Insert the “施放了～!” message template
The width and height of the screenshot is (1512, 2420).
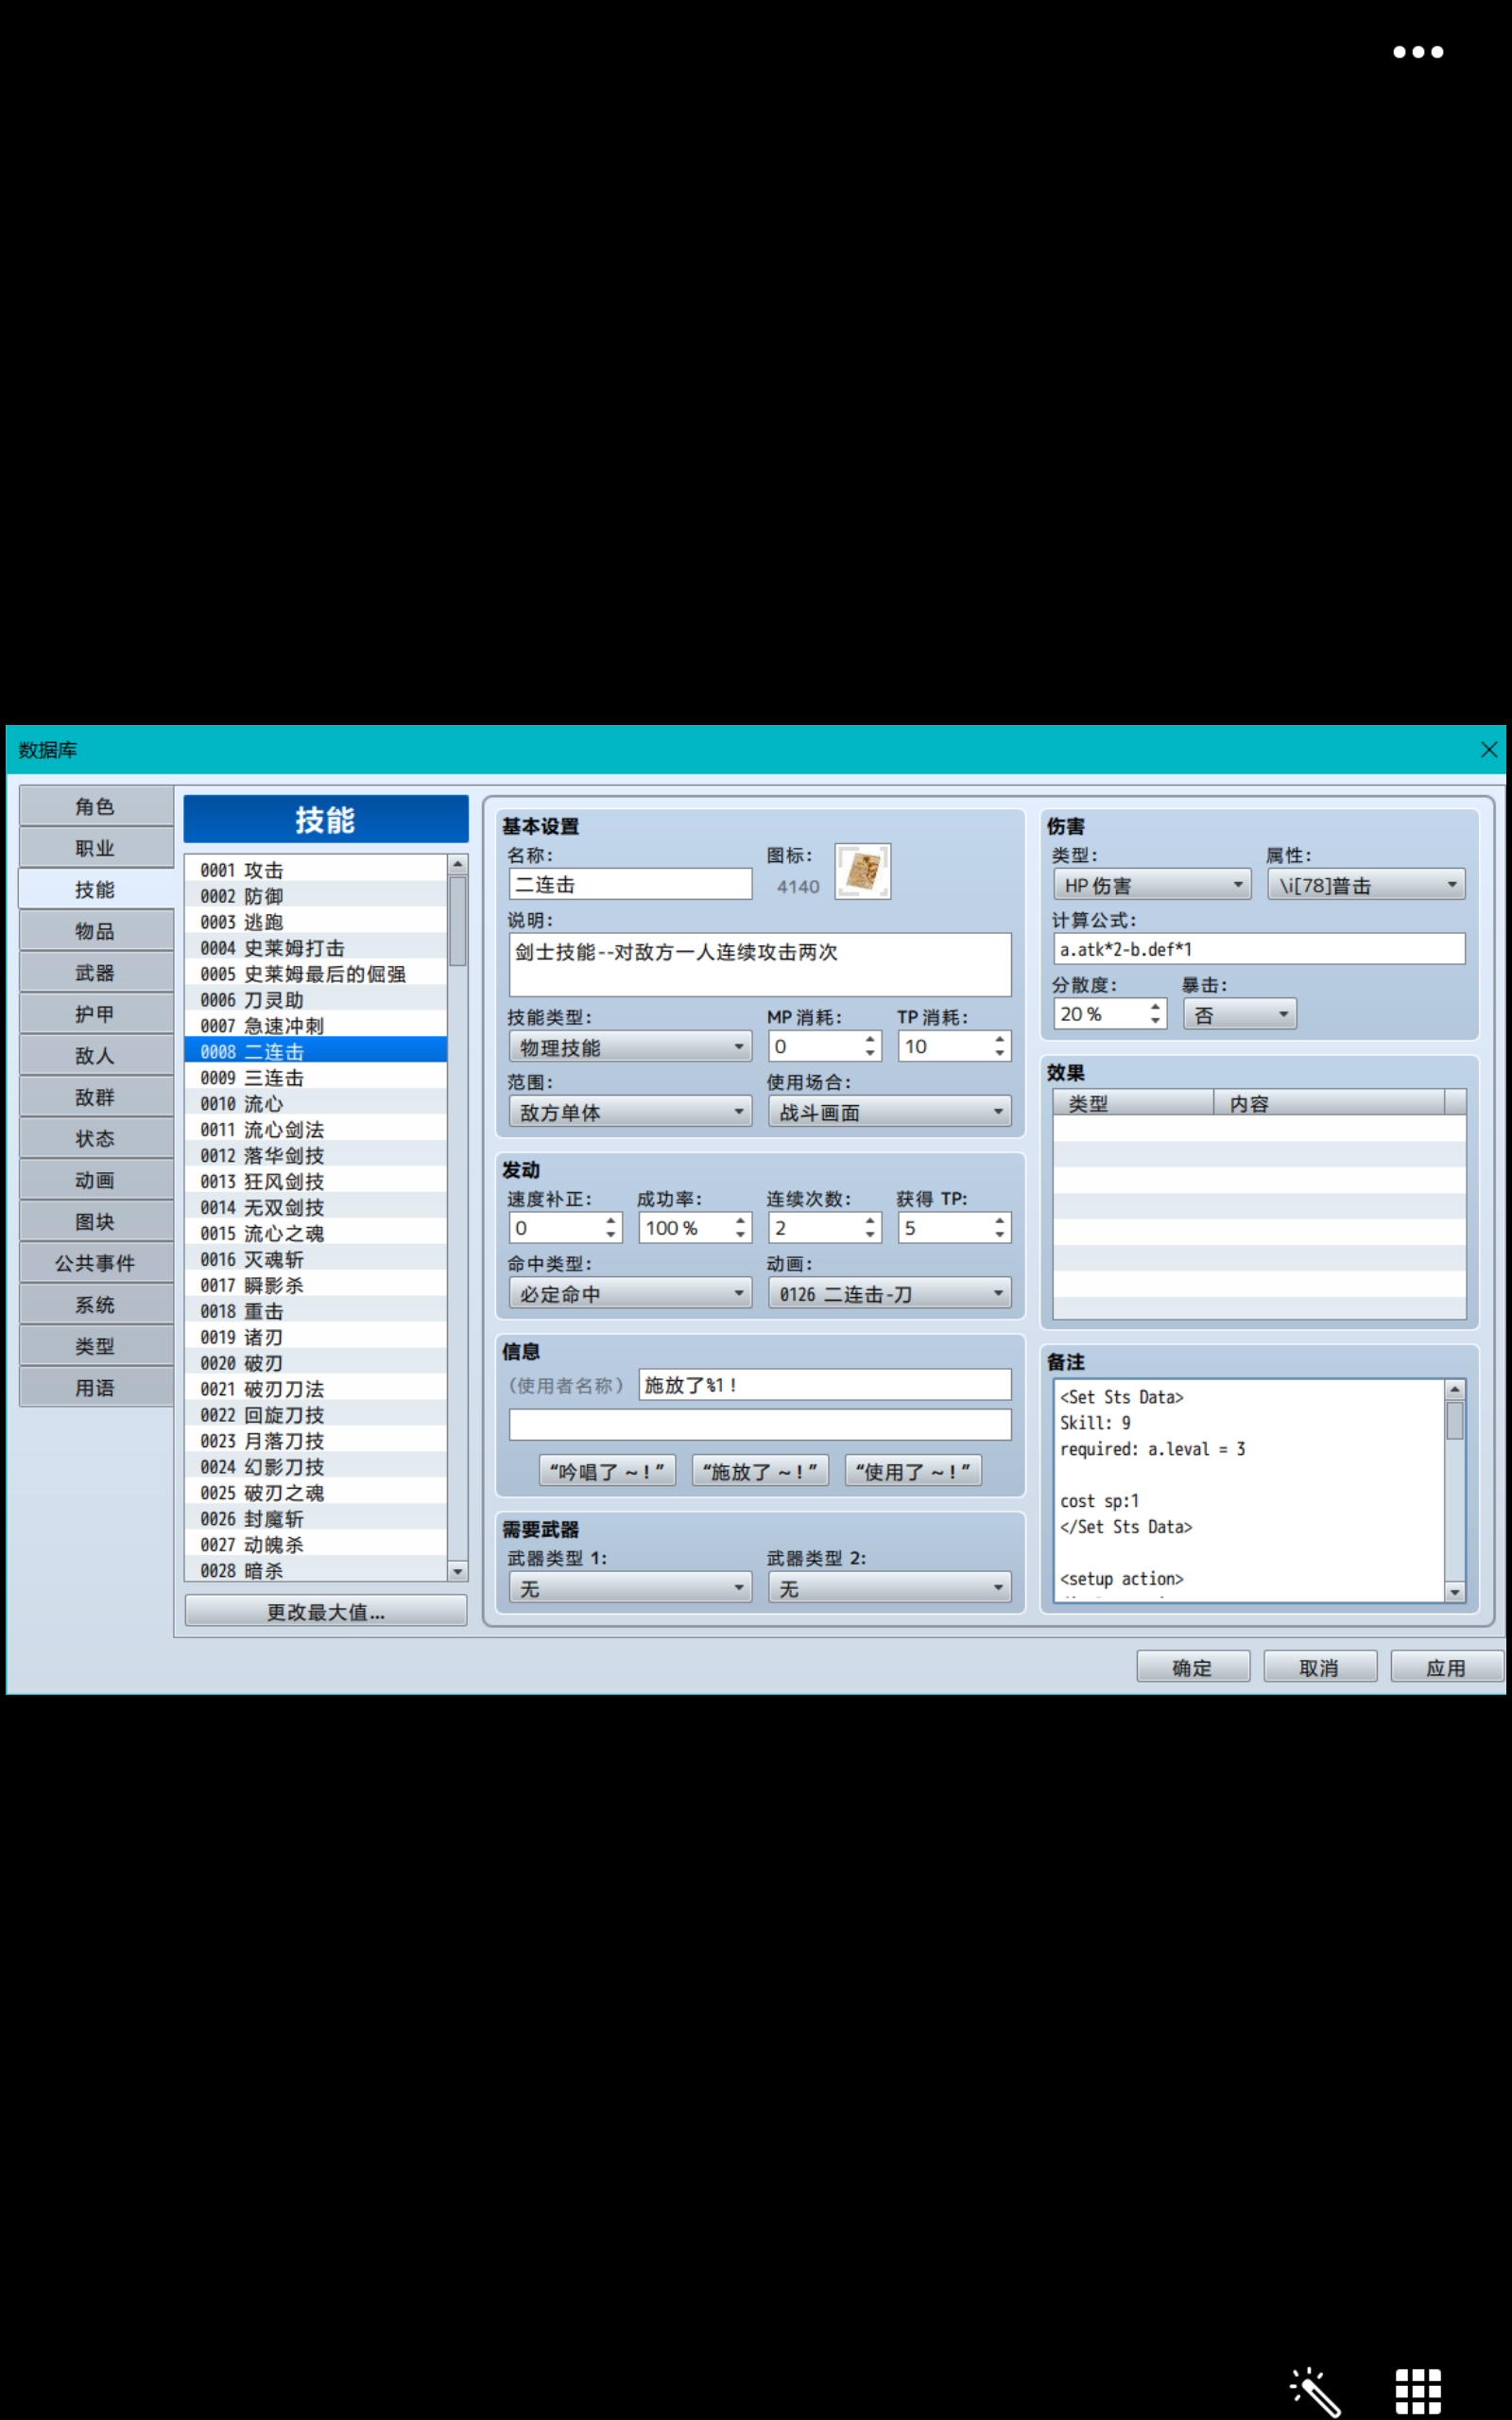[x=760, y=1471]
